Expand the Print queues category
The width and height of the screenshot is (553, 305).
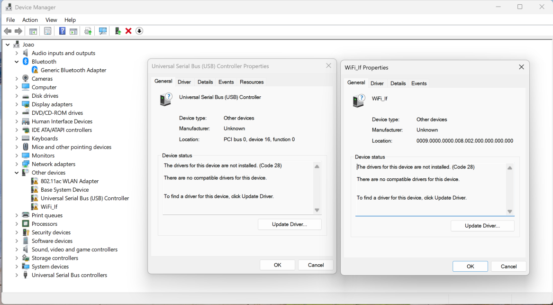point(16,215)
